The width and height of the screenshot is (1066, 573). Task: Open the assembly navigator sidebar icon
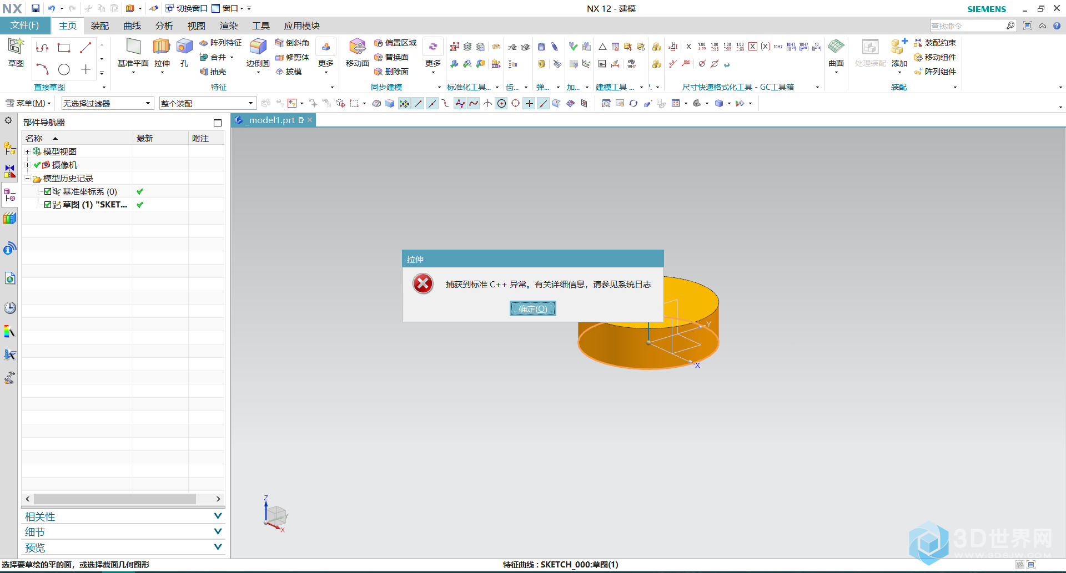(x=9, y=148)
